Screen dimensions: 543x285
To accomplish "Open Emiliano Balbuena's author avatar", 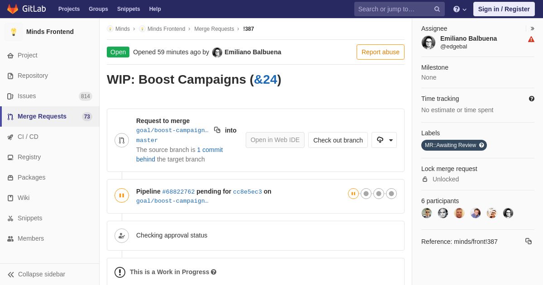I will coord(217,52).
